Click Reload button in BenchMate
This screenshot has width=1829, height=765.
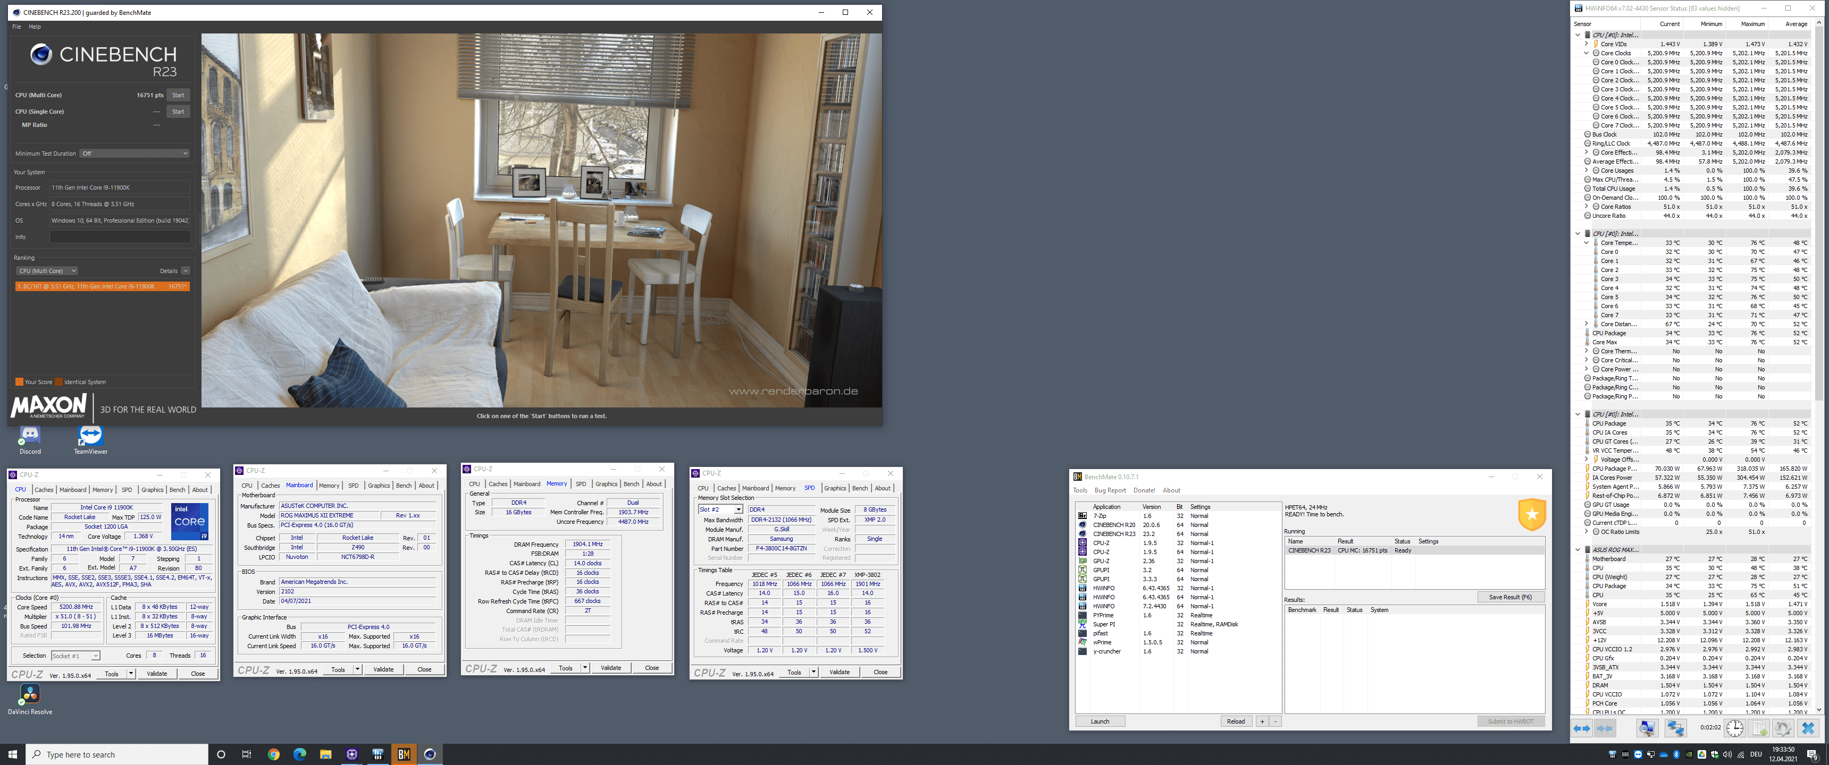[1236, 722]
